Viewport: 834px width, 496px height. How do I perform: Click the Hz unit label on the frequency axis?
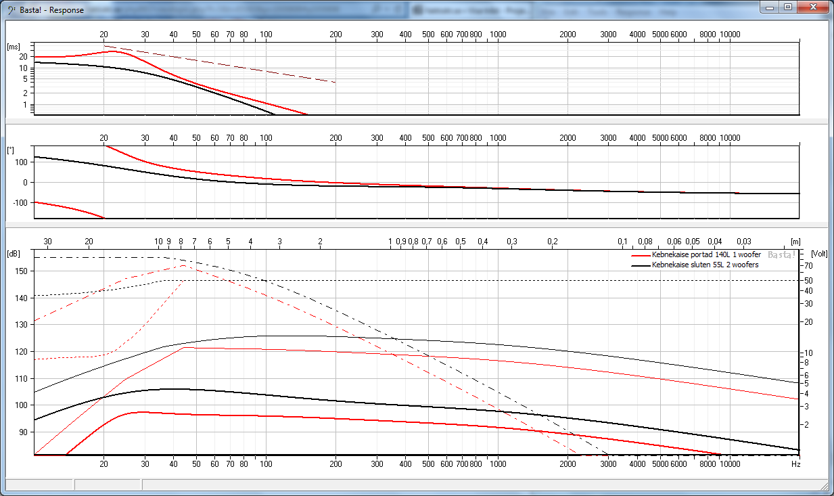796,464
